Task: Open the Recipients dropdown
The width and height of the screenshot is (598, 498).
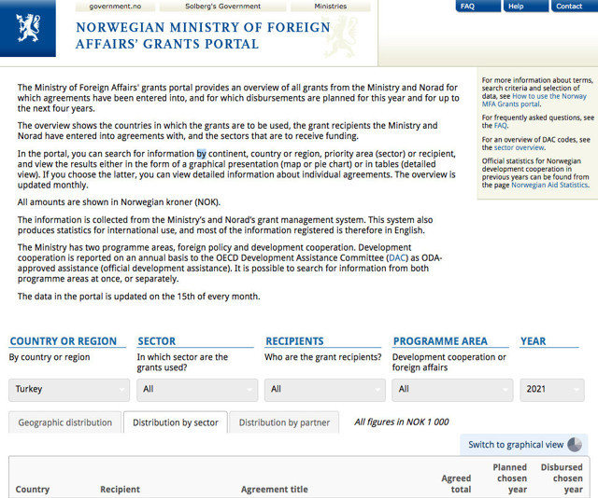Action: pos(324,389)
